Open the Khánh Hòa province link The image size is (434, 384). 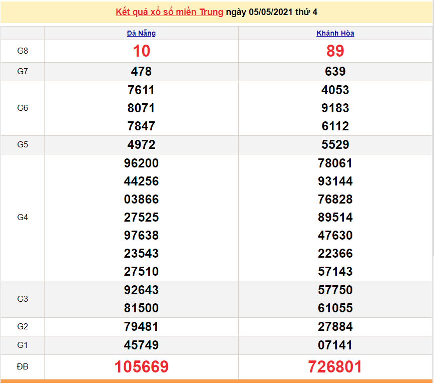pyautogui.click(x=335, y=34)
